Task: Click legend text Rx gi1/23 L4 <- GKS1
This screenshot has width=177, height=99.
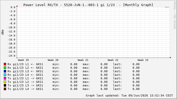Action: [25, 75]
